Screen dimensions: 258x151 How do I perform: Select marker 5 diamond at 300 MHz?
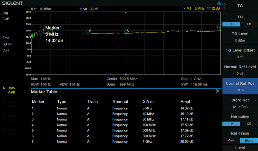(x=88, y=32)
